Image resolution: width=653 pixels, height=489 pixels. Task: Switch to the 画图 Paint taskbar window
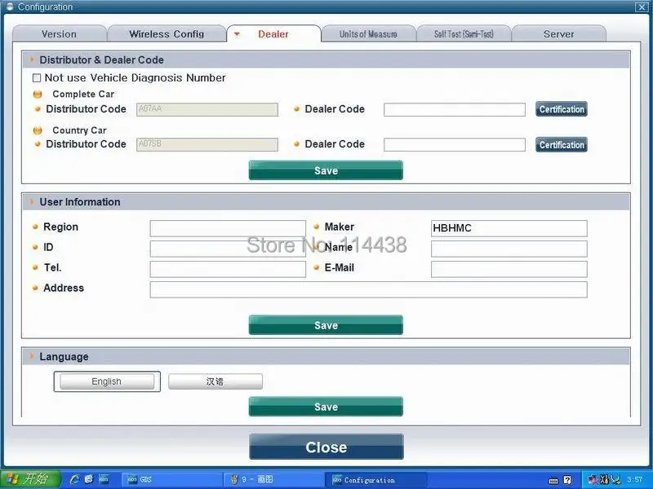[x=273, y=479]
